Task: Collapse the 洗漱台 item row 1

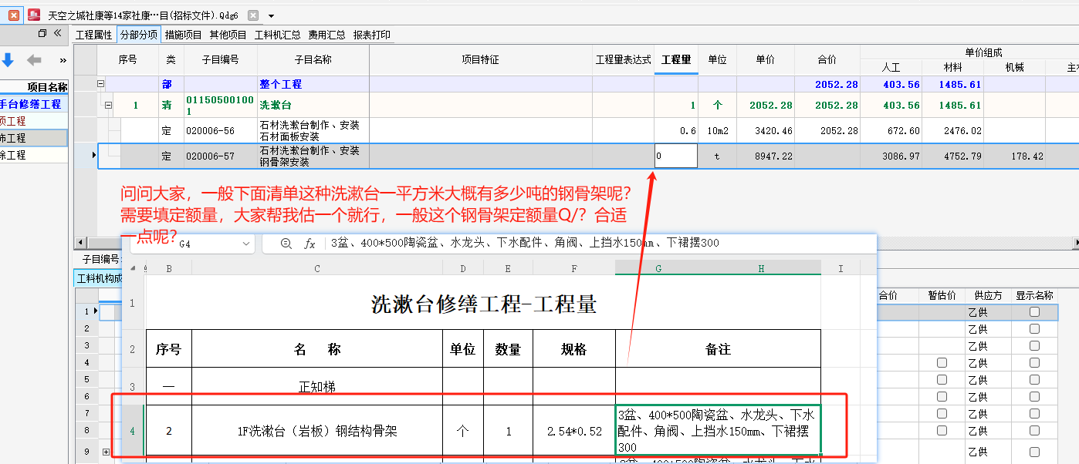Action: click(x=108, y=106)
